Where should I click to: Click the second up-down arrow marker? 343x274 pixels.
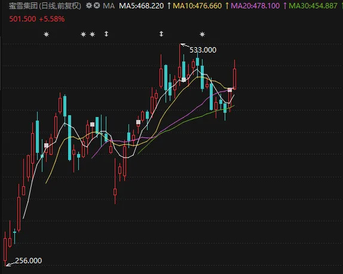click(x=161, y=34)
